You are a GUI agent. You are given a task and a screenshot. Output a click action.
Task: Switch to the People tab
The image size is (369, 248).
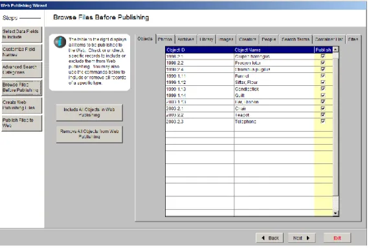(x=269, y=39)
